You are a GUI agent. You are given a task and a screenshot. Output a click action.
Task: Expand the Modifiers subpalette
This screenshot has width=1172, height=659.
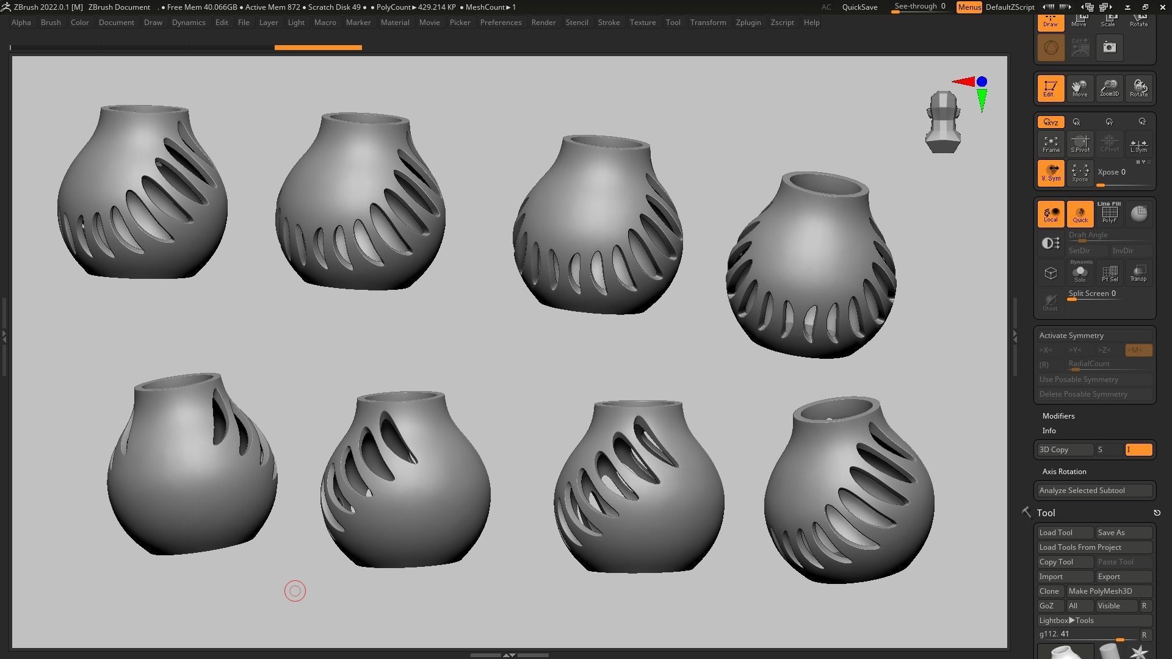[1058, 416]
